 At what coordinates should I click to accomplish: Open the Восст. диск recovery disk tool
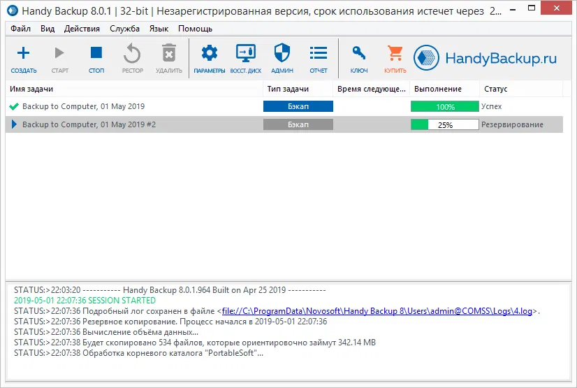pyautogui.click(x=245, y=53)
